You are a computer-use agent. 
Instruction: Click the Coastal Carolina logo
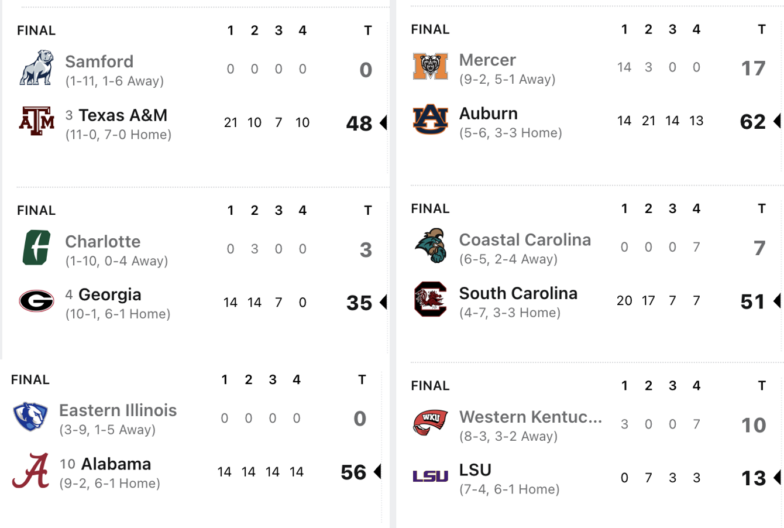[430, 246]
